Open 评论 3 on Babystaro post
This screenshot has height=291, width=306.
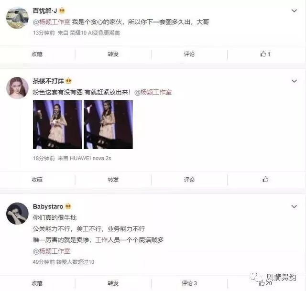point(189,283)
